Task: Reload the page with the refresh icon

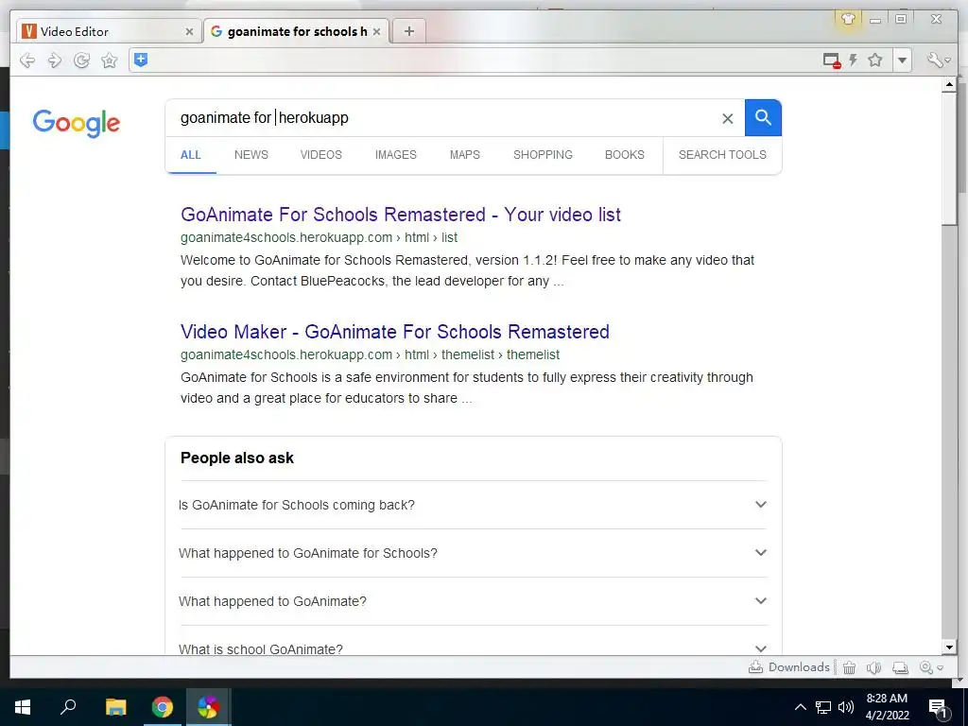Action: (81, 60)
